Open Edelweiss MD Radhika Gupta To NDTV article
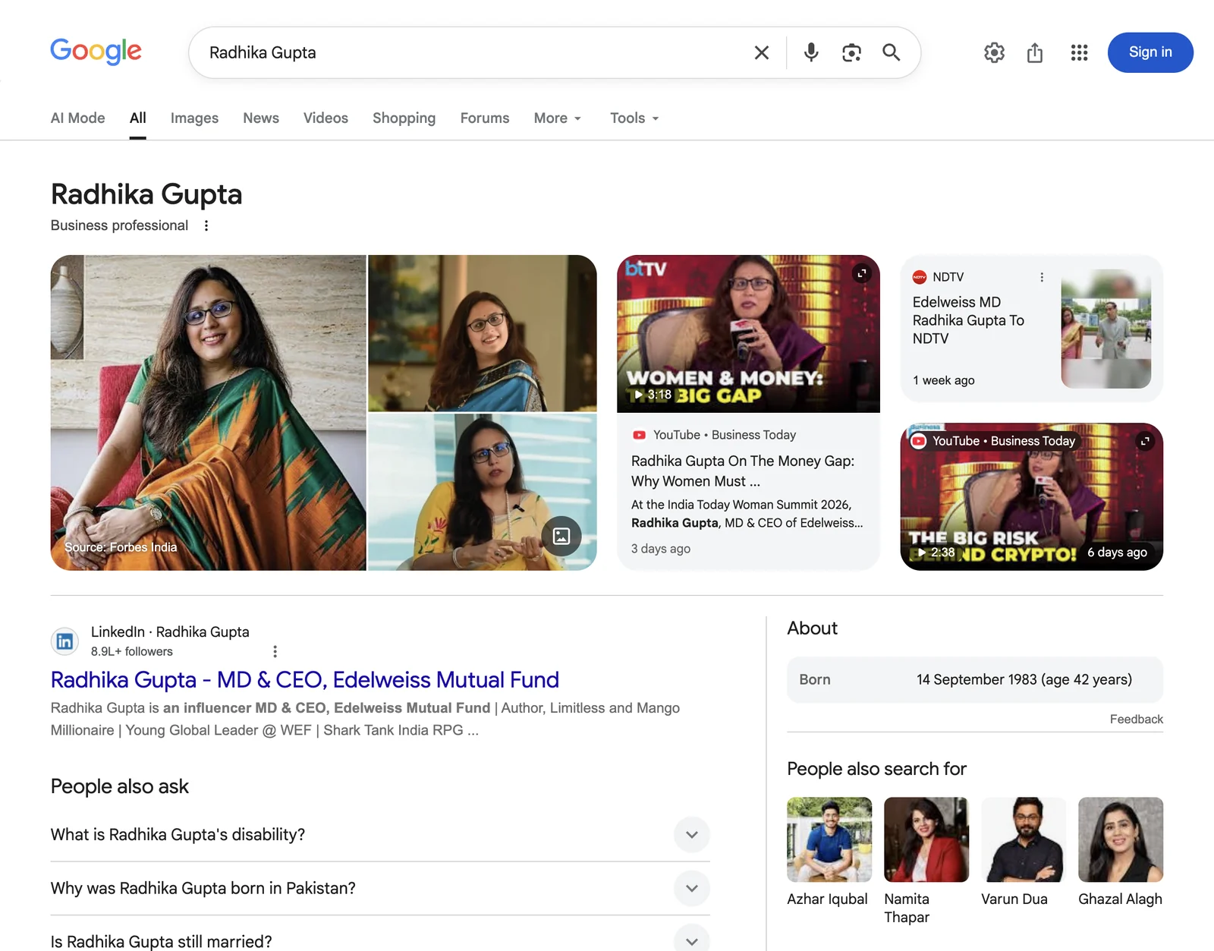 (x=968, y=320)
